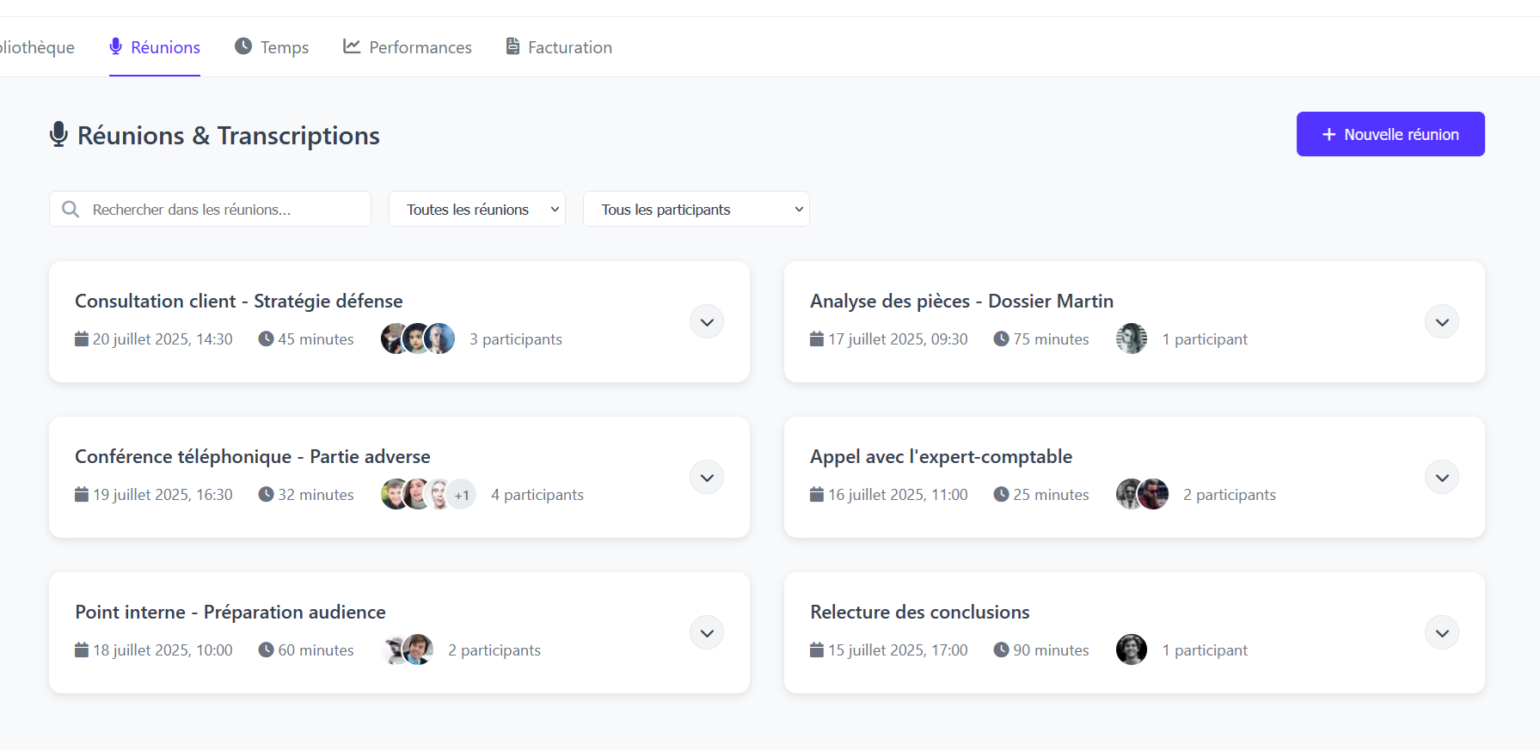Open Relecture des conclusions title
The width and height of the screenshot is (1540, 750).
(919, 612)
